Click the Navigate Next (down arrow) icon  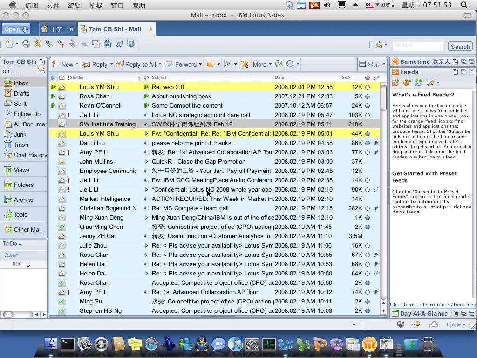pos(49,44)
